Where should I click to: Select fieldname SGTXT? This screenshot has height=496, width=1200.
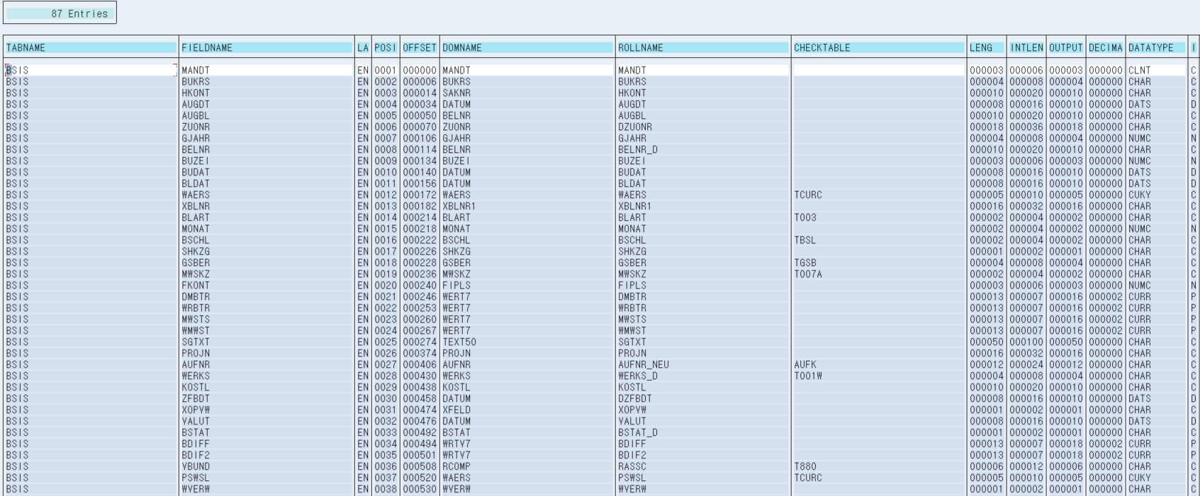(x=196, y=342)
